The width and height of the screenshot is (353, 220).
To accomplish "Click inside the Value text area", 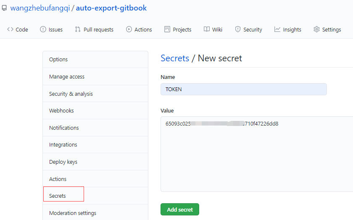I will pyautogui.click(x=257, y=154).
